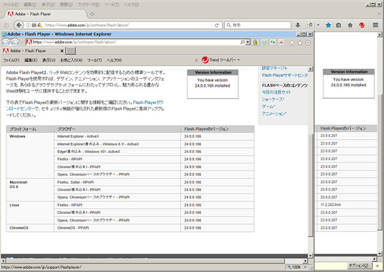
Task: Open new blank IE tab button
Action: pos(71,50)
